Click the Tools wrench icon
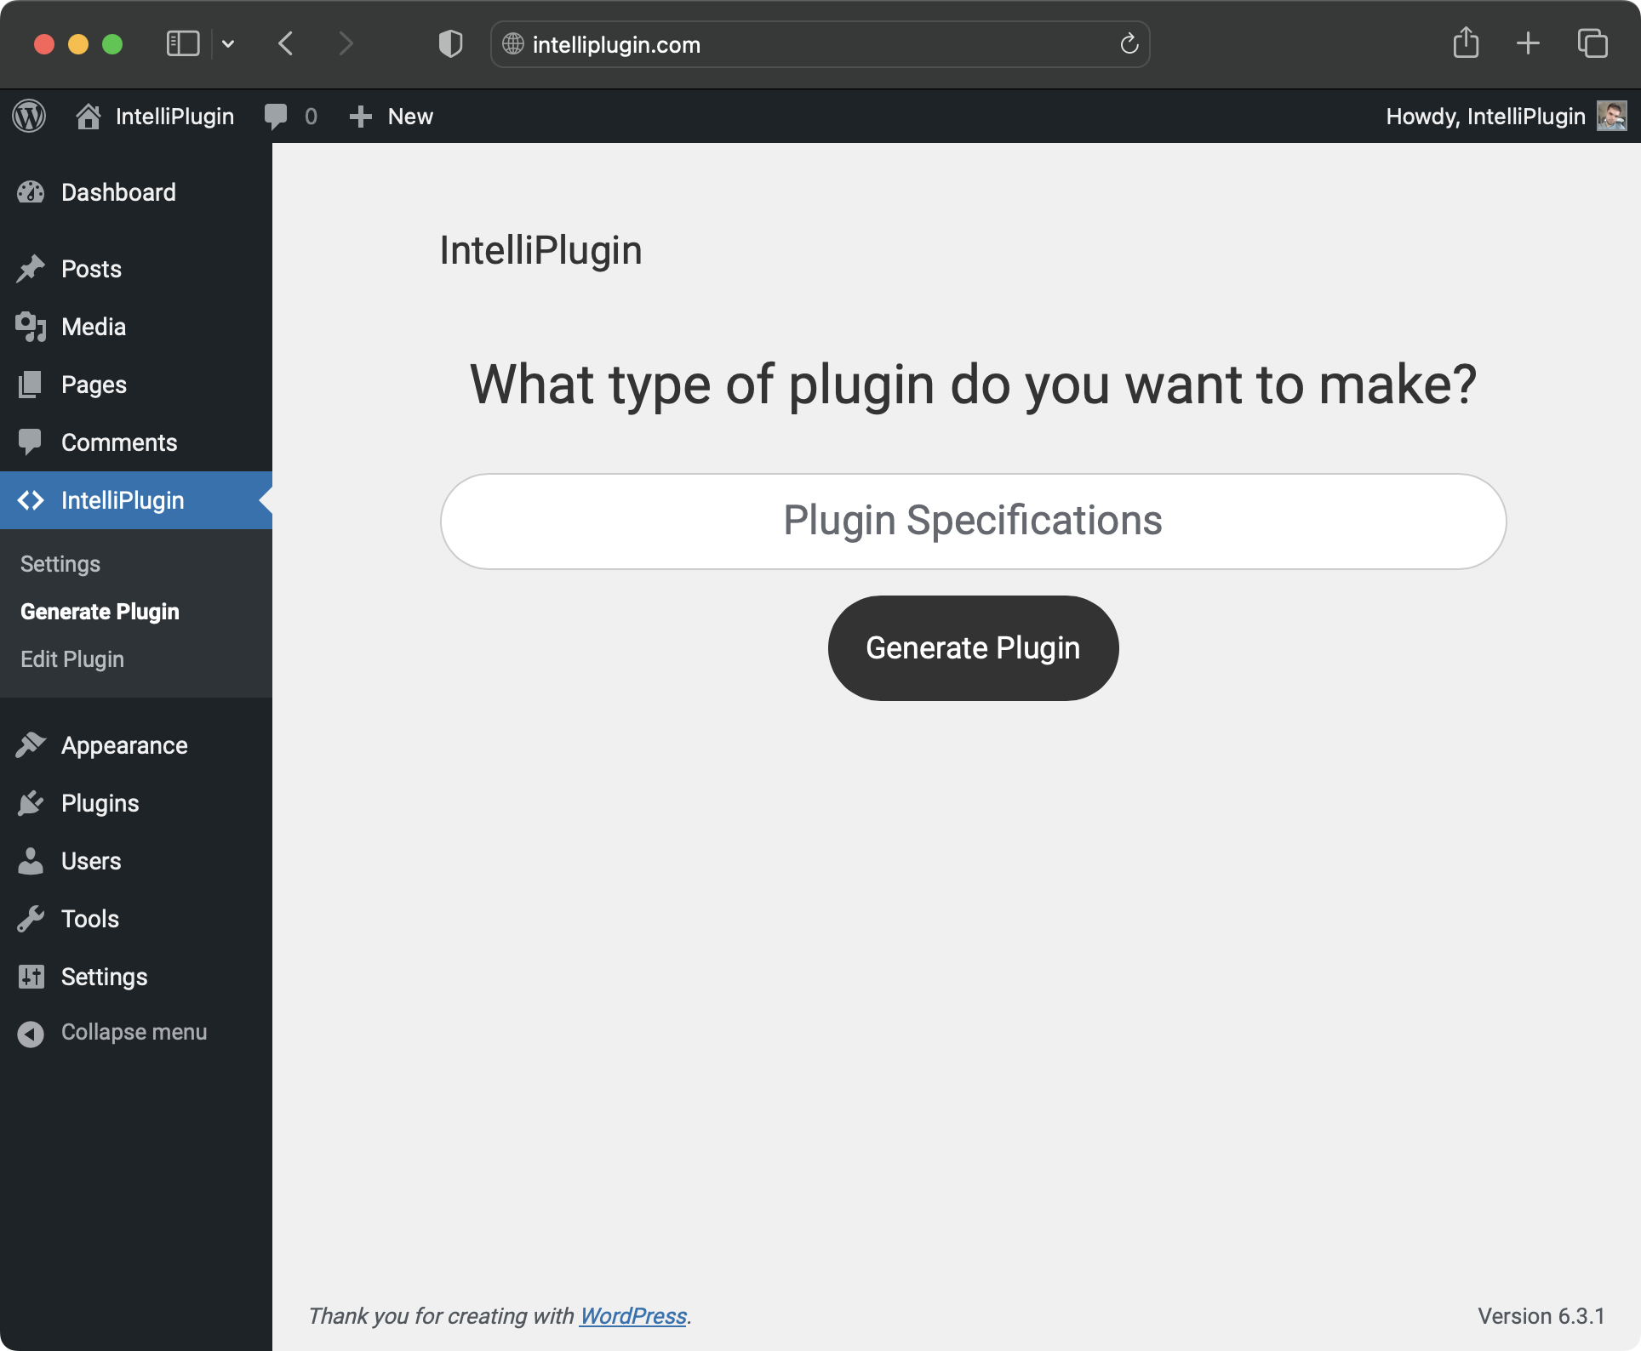The height and width of the screenshot is (1351, 1641). (31, 919)
